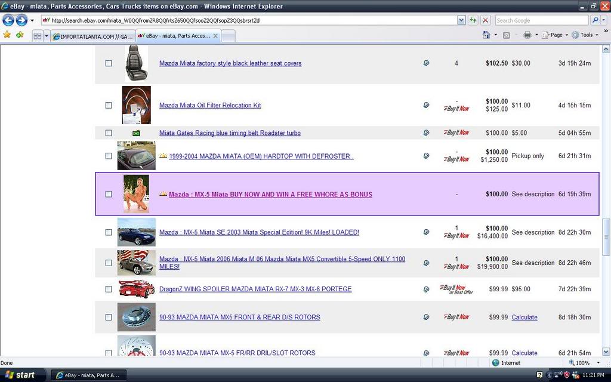This screenshot has width=611, height=382.
Task: Check the checkbox for the DragonZ wing spoiler listing
Action: point(108,289)
